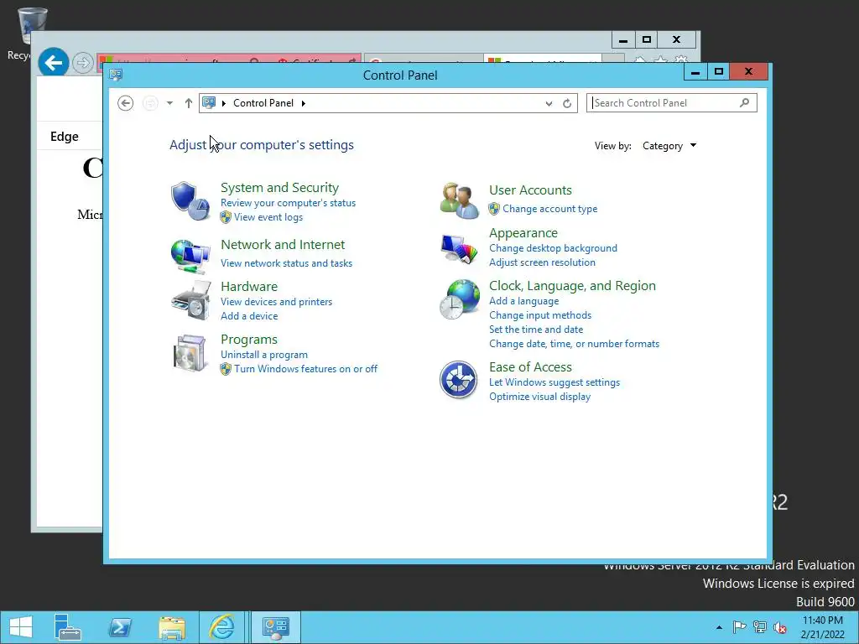Switch to Internet Explorer on taskbar
The width and height of the screenshot is (859, 644).
(x=221, y=627)
